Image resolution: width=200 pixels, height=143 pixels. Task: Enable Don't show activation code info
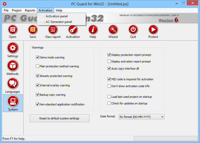pyautogui.click(x=109, y=86)
